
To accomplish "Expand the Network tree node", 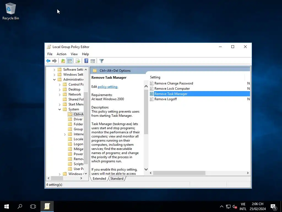I will tap(59, 94).
